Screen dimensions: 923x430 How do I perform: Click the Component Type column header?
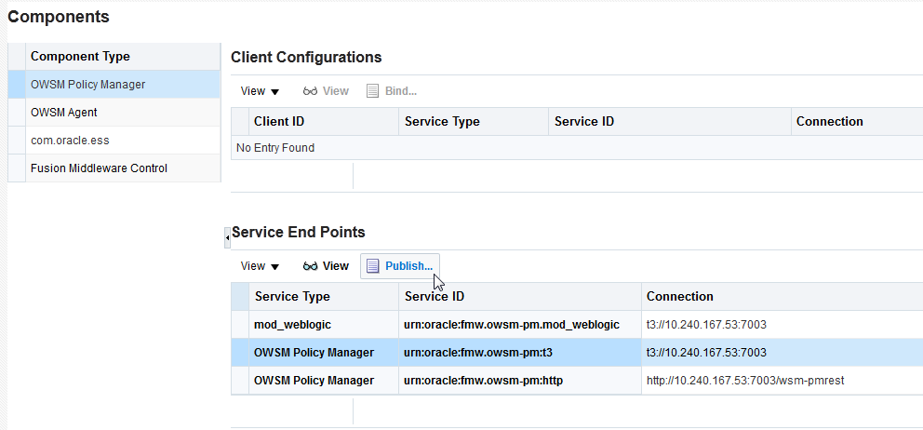coord(80,57)
